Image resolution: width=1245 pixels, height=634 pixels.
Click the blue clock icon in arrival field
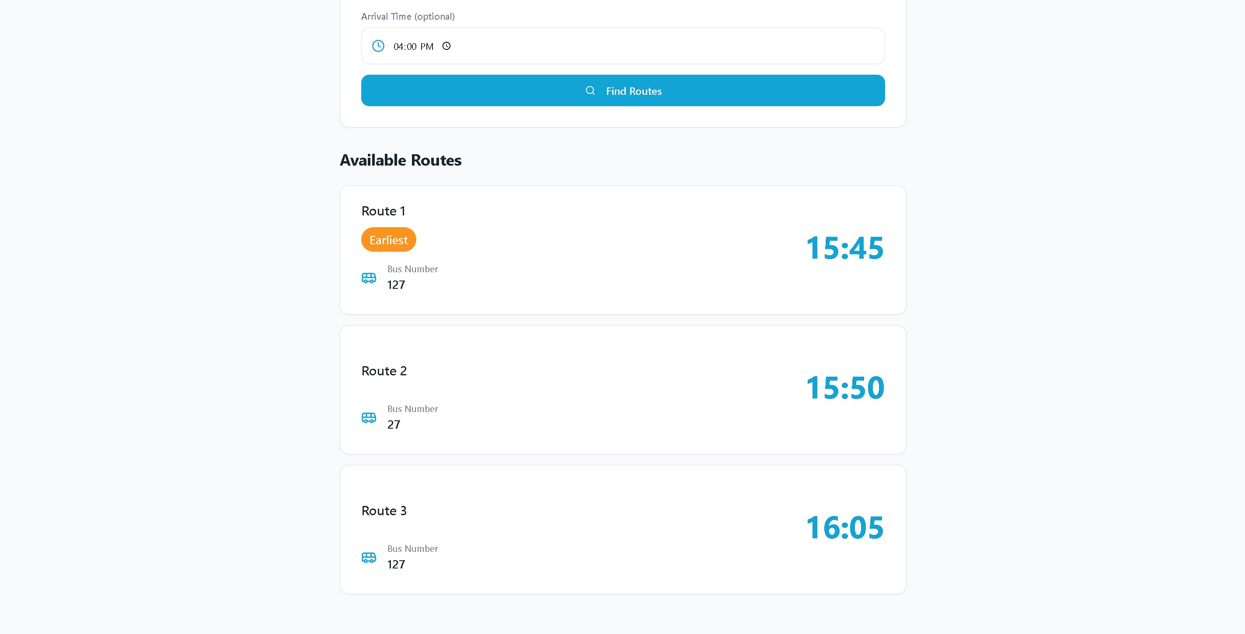(x=378, y=46)
